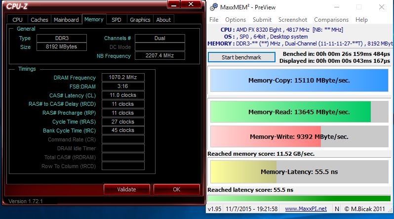Click the Benched in time text
The height and width of the screenshot is (219, 394).
pyautogui.click(x=336, y=54)
